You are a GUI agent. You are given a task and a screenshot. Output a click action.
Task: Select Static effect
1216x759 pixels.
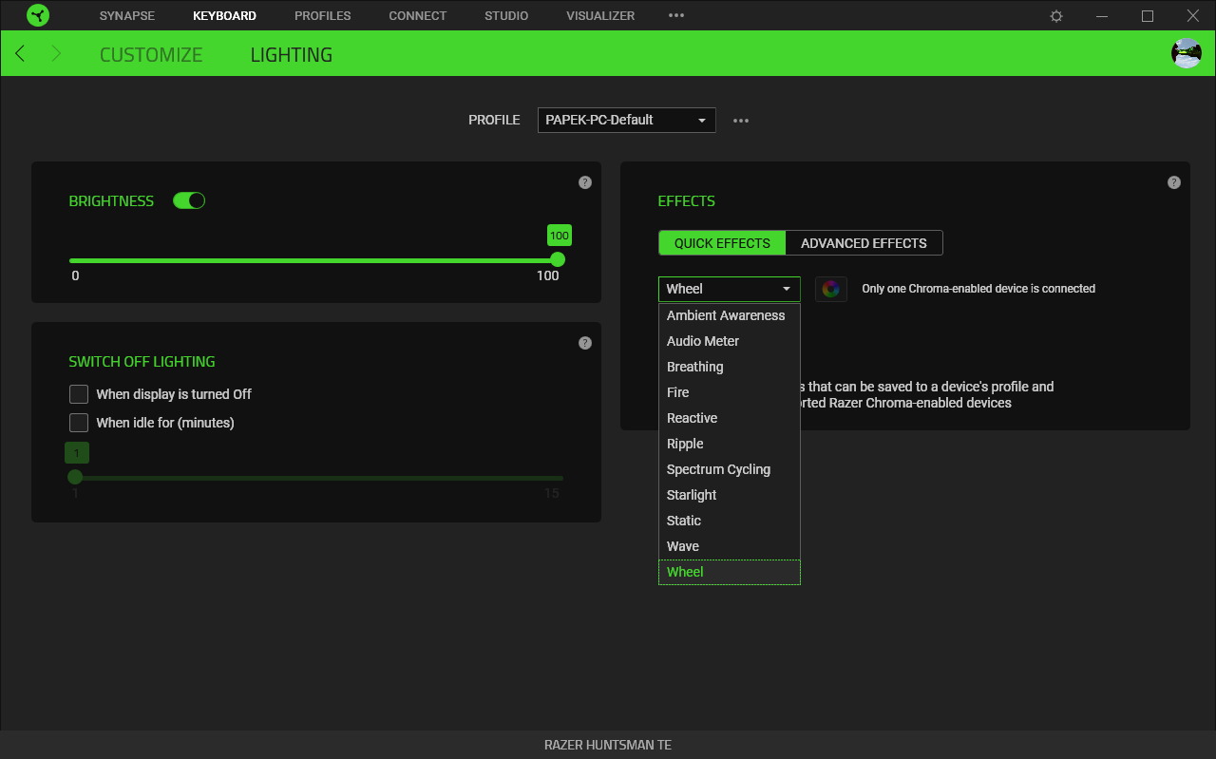[x=730, y=521]
